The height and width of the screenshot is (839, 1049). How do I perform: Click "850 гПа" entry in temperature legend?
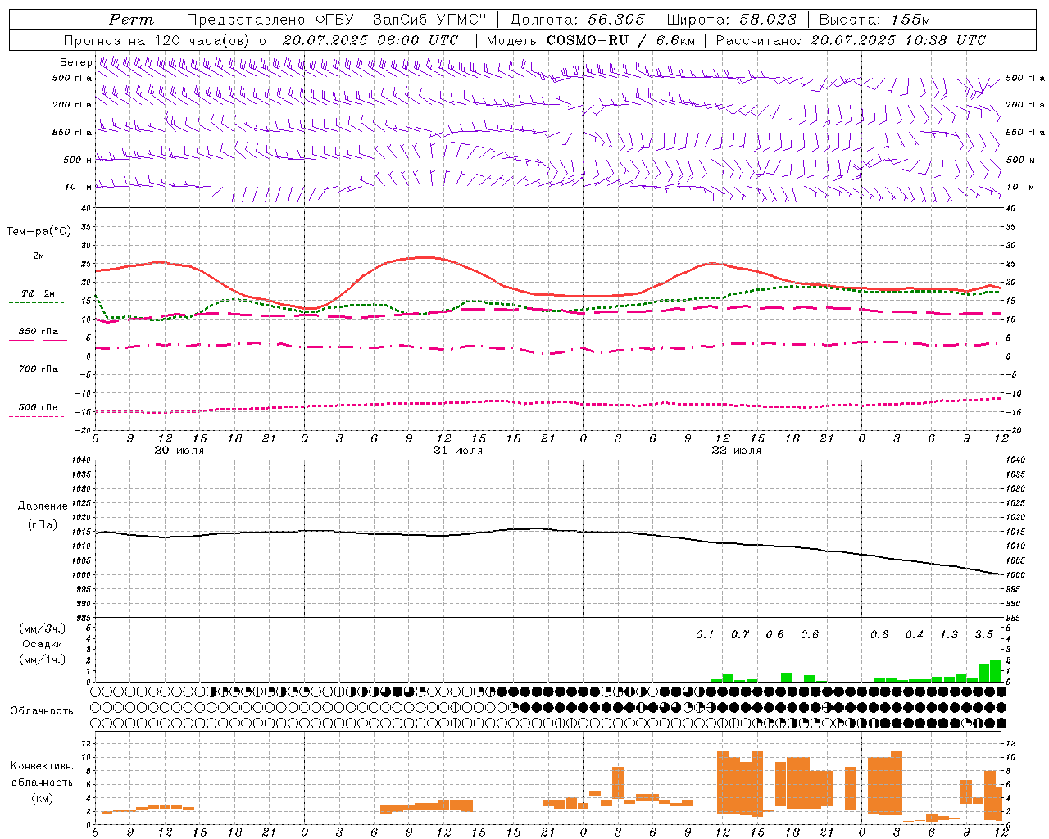[39, 332]
